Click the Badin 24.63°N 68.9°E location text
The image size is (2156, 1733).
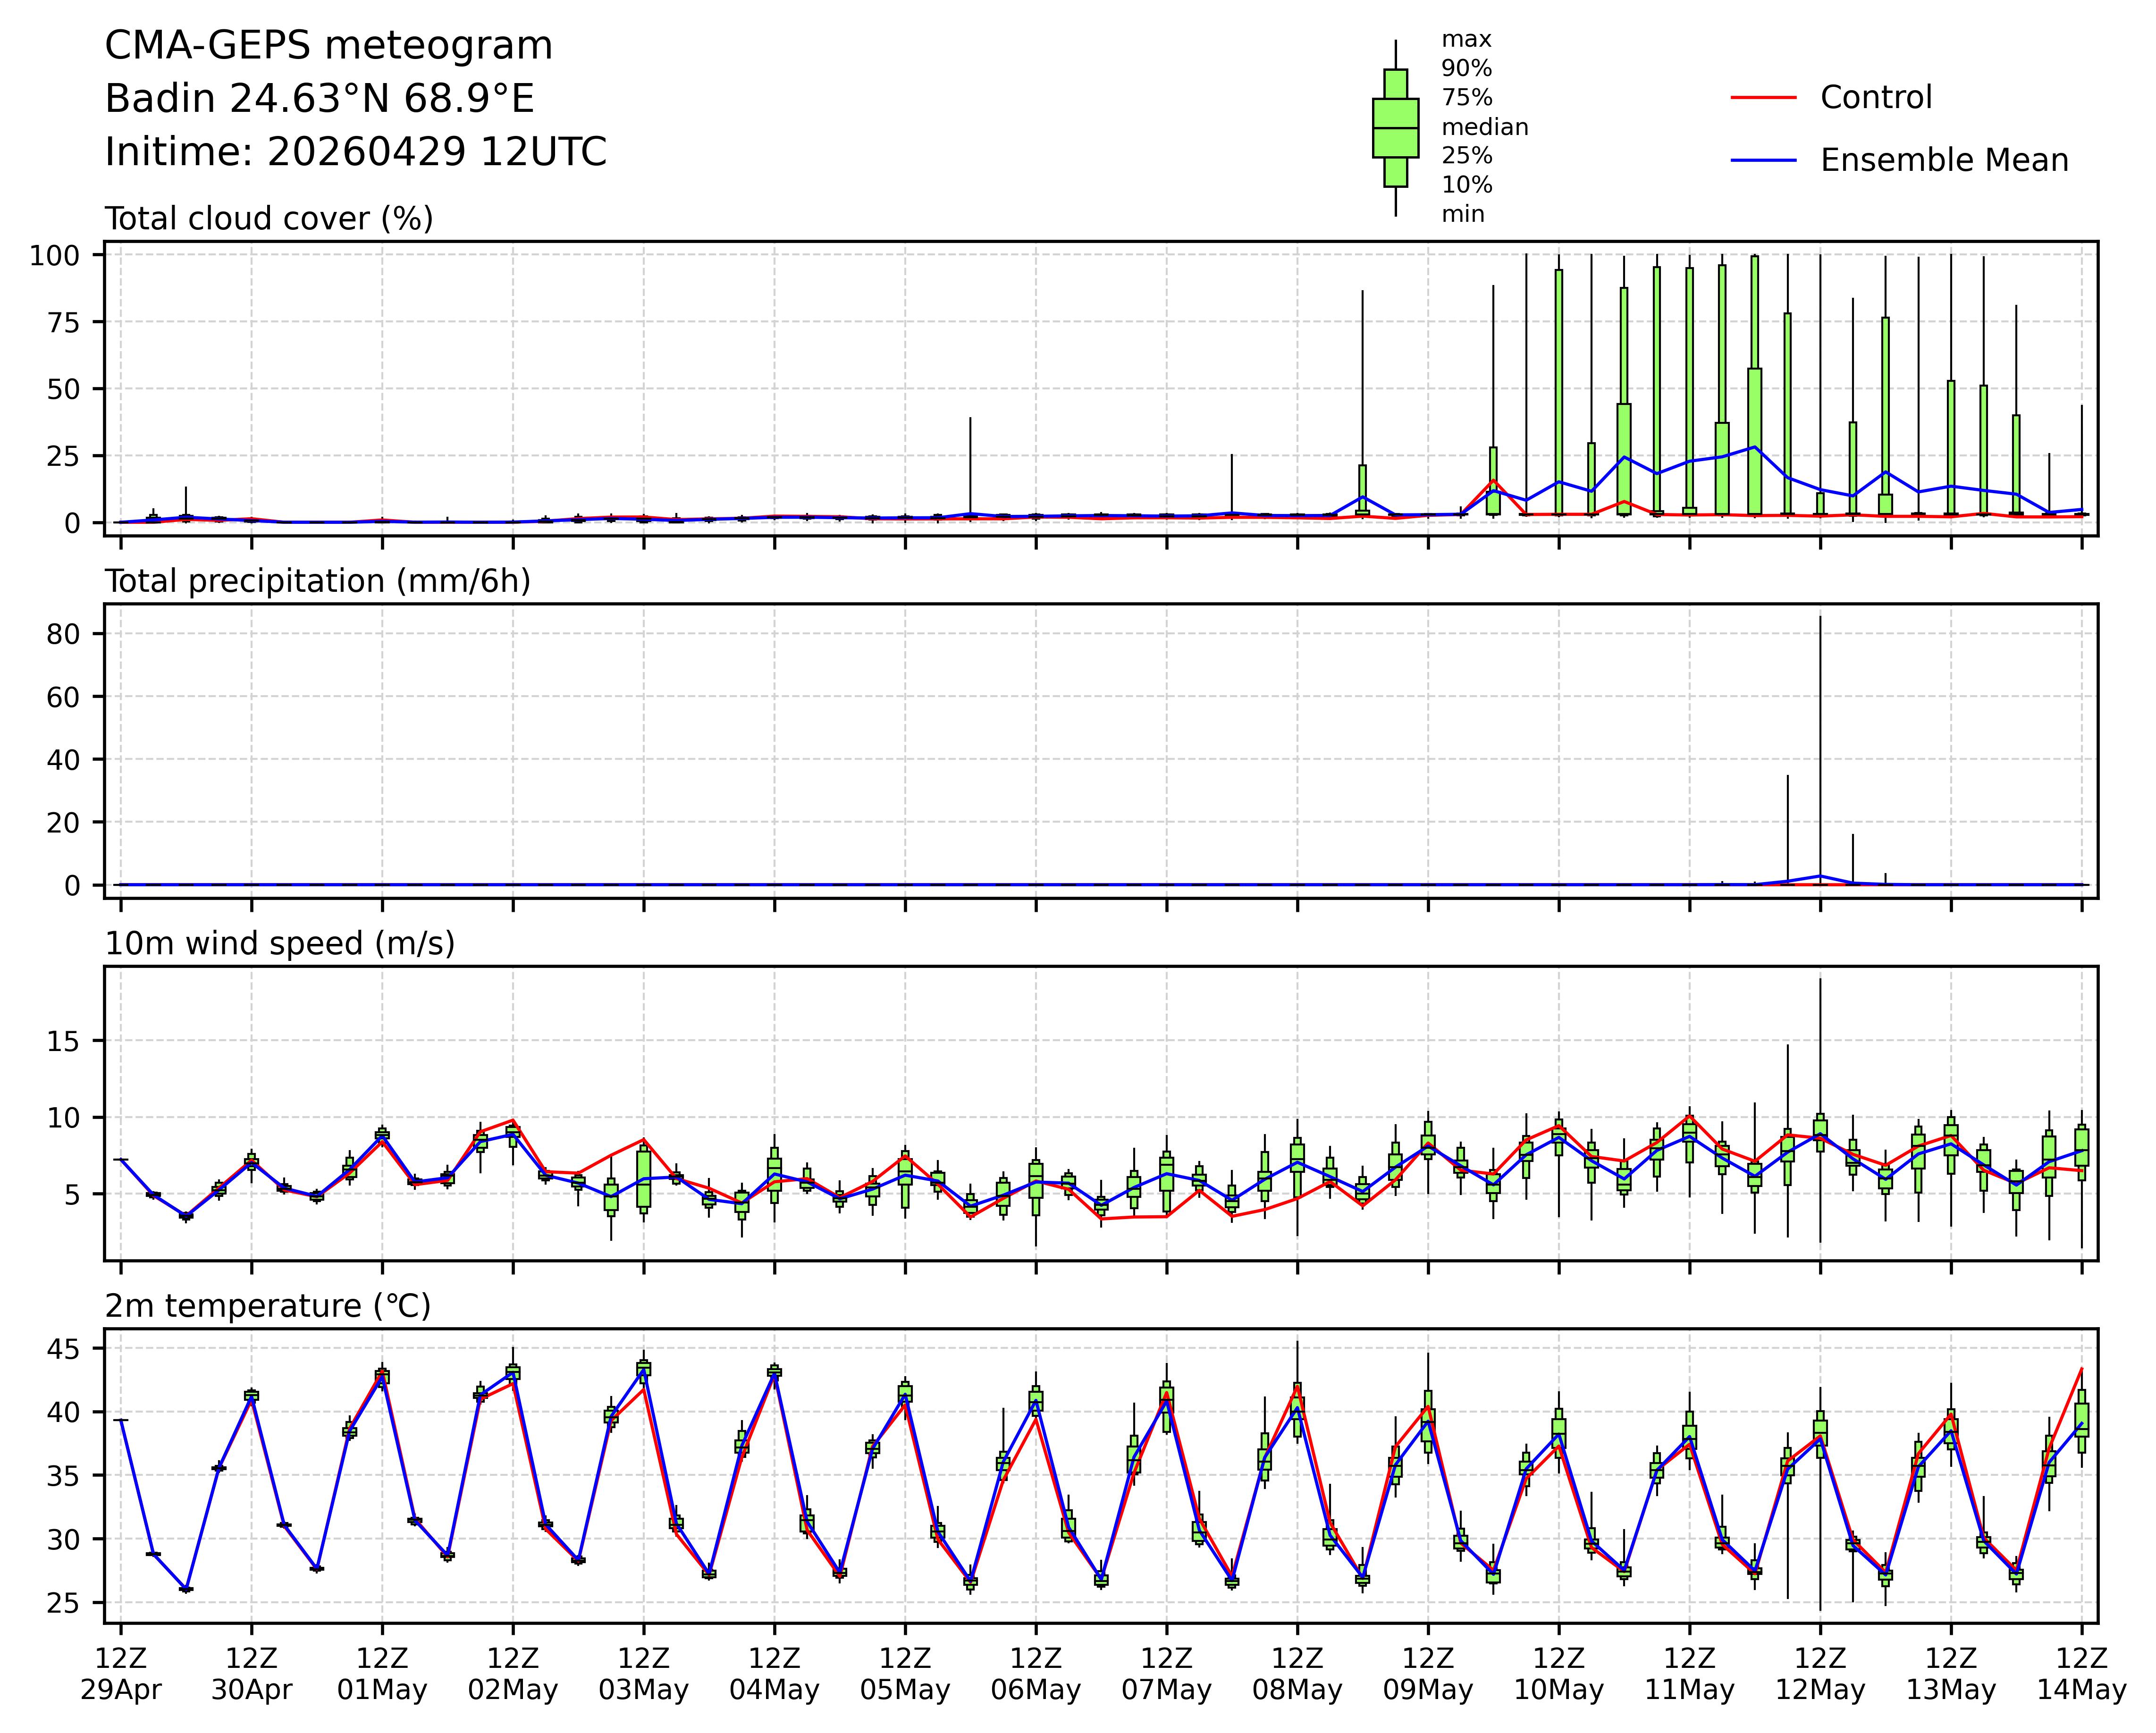tap(319, 99)
